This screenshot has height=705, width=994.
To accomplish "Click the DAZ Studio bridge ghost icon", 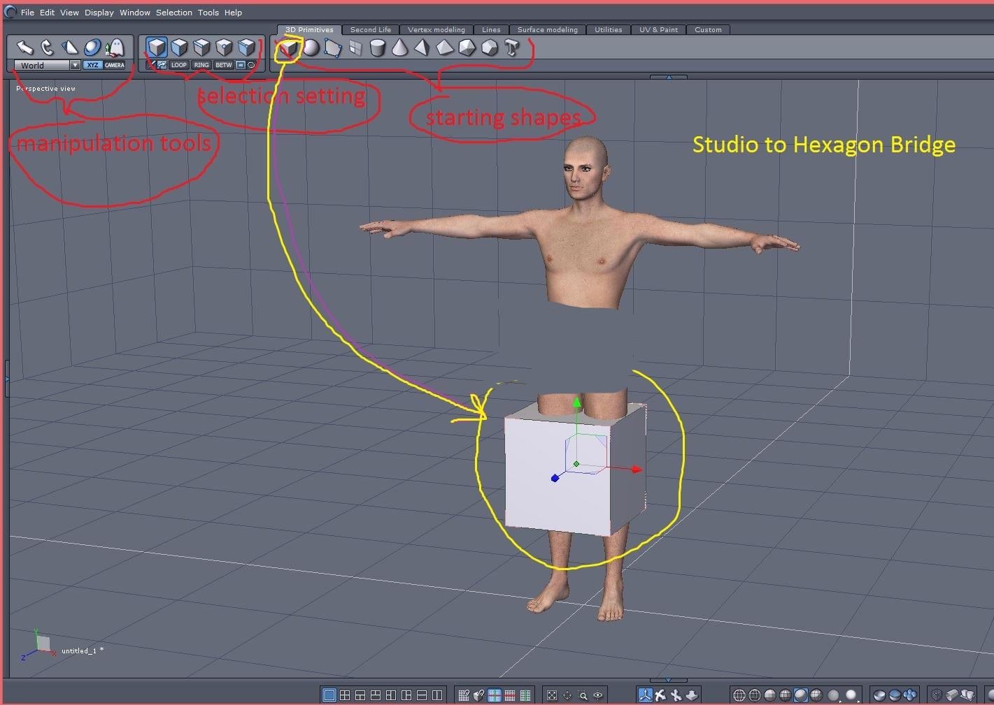I will [114, 48].
